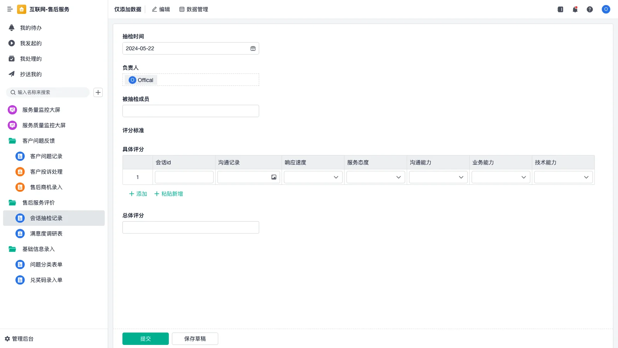Image resolution: width=618 pixels, height=348 pixels.
Task: Open the user avatar menu
Action: 606,9
